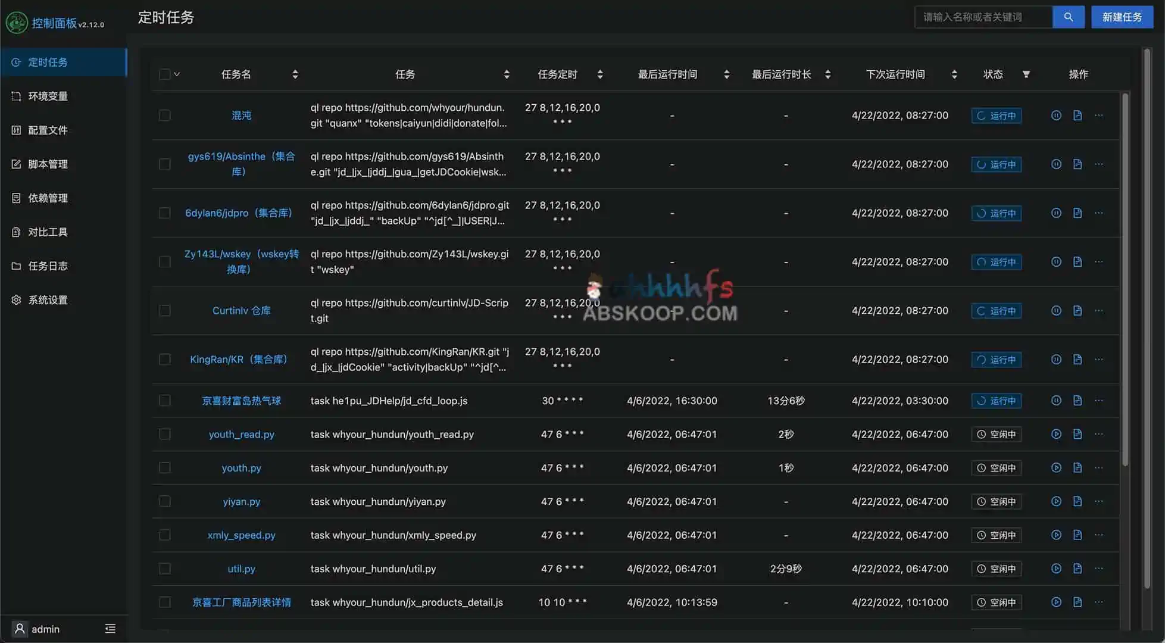The height and width of the screenshot is (643, 1165).
Task: Go to 脚本管理 sidebar item
Action: tap(48, 164)
